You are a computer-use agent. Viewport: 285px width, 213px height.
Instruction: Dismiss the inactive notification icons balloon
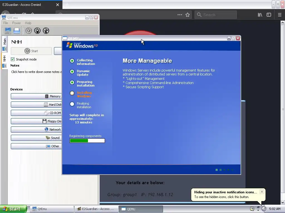tap(262, 192)
